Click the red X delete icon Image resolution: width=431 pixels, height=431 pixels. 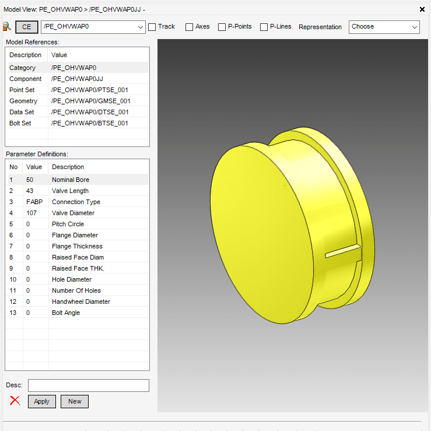(x=15, y=401)
